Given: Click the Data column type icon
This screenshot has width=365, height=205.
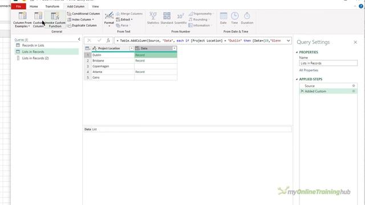Looking at the screenshot, I should click(x=137, y=48).
